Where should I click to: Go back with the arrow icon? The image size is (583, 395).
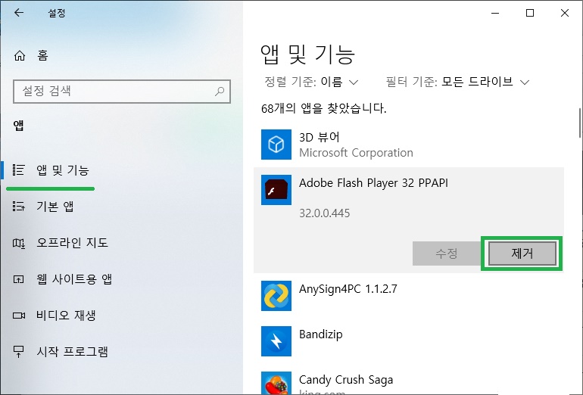pos(19,13)
